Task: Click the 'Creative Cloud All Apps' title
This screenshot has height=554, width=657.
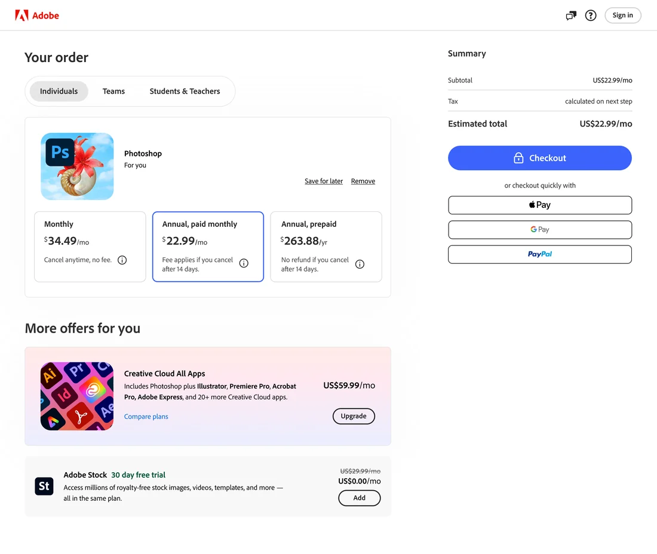Action: tap(165, 374)
